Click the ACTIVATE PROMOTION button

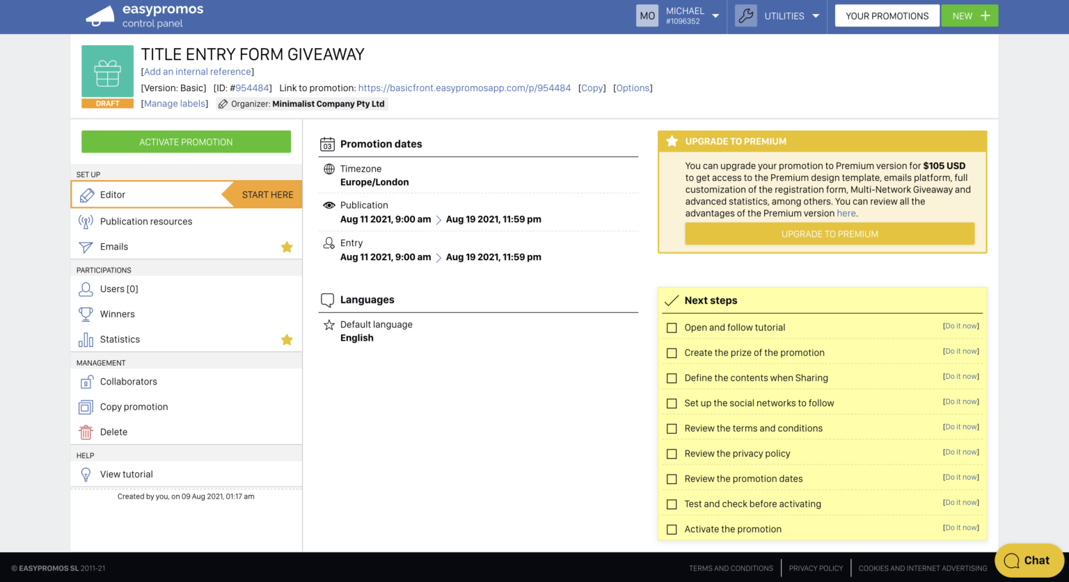coord(186,141)
